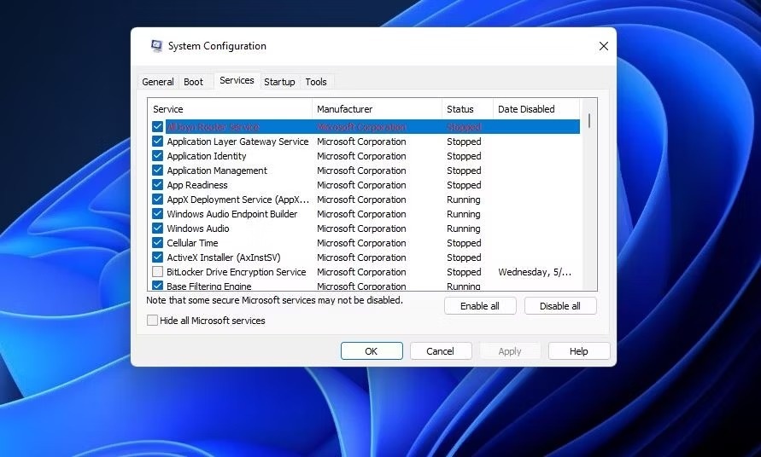Enable the BitLocker Drive Encryption Service checkbox
This screenshot has height=457, width=761.
click(157, 272)
